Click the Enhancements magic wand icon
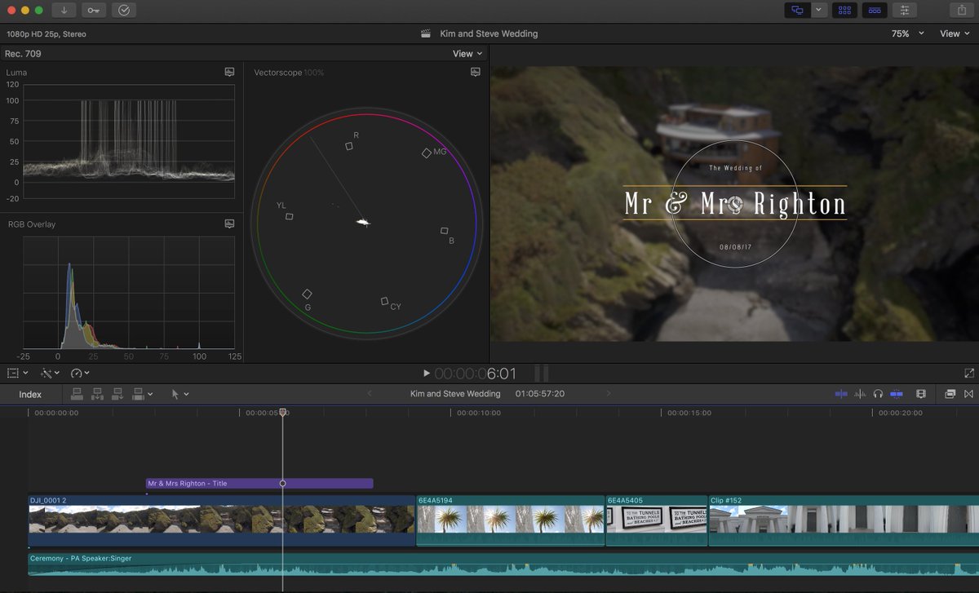The height and width of the screenshot is (593, 979). (47, 373)
